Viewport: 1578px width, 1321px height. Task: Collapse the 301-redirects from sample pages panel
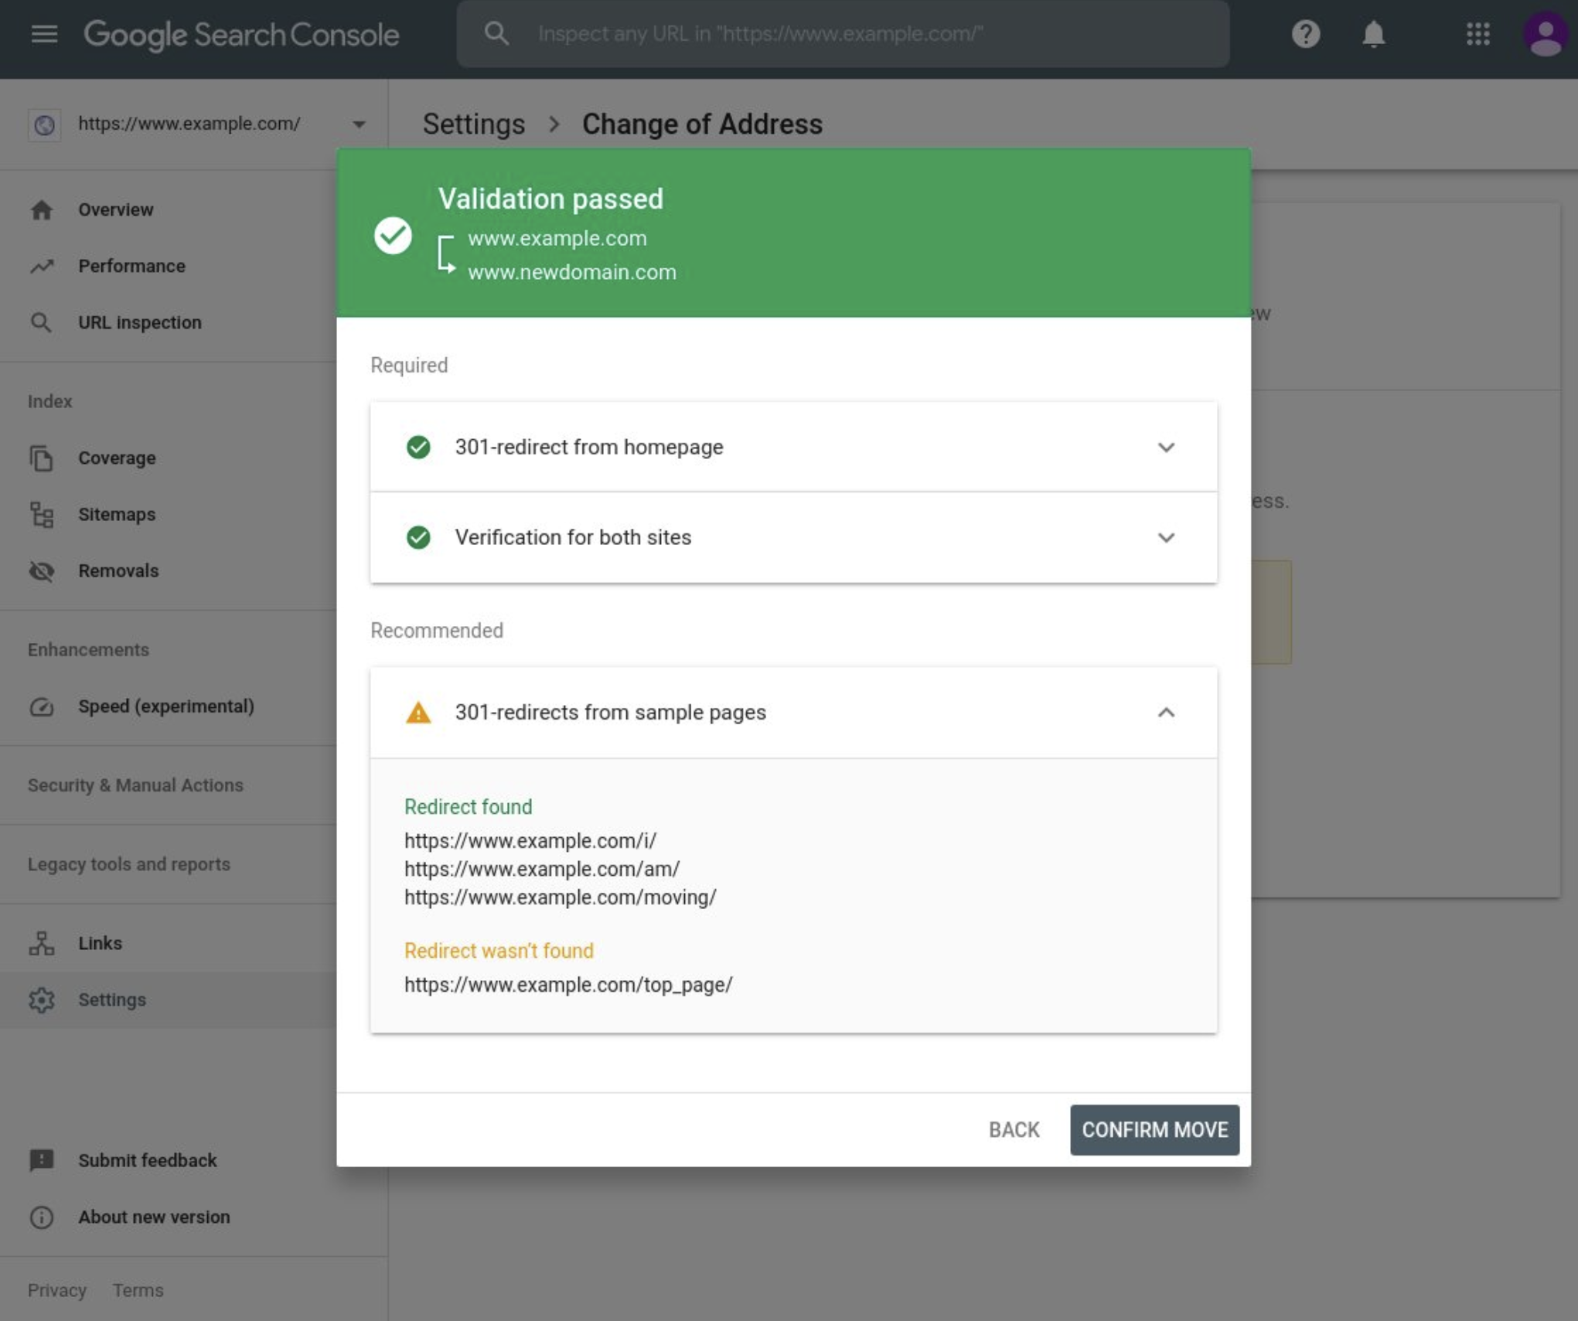click(1166, 712)
